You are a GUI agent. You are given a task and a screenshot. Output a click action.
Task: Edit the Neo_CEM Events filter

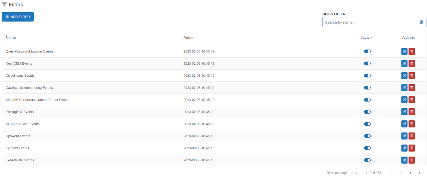(x=404, y=63)
